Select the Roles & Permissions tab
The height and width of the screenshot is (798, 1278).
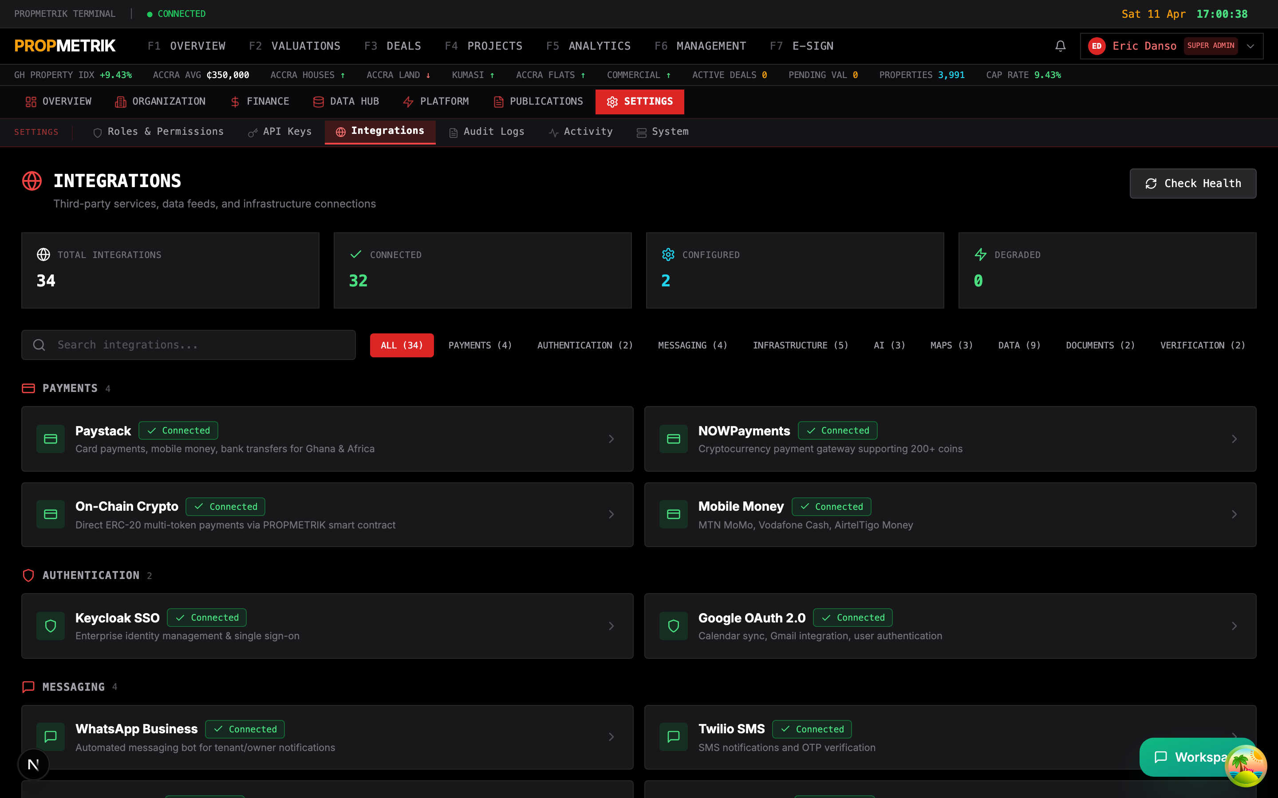coord(158,132)
